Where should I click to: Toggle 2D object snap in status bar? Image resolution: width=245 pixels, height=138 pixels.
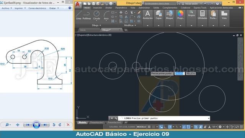click(189, 127)
